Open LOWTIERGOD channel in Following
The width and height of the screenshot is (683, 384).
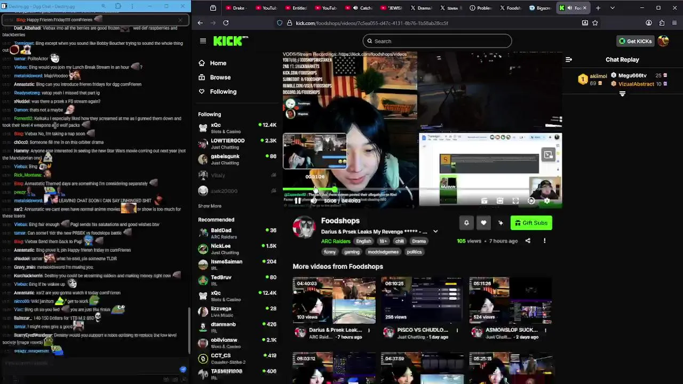pos(237,143)
